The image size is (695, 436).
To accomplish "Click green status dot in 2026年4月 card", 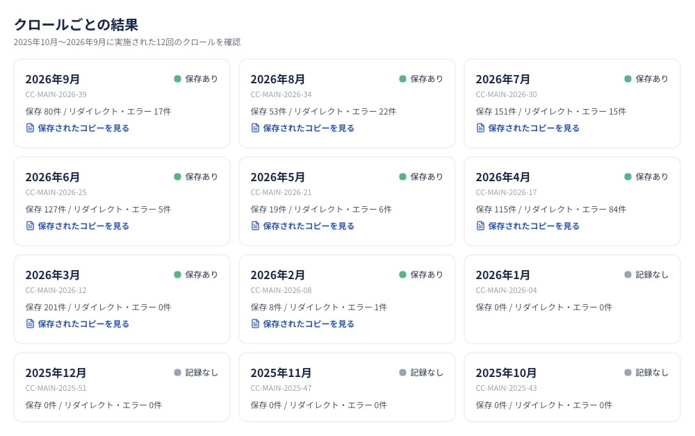I will [628, 176].
